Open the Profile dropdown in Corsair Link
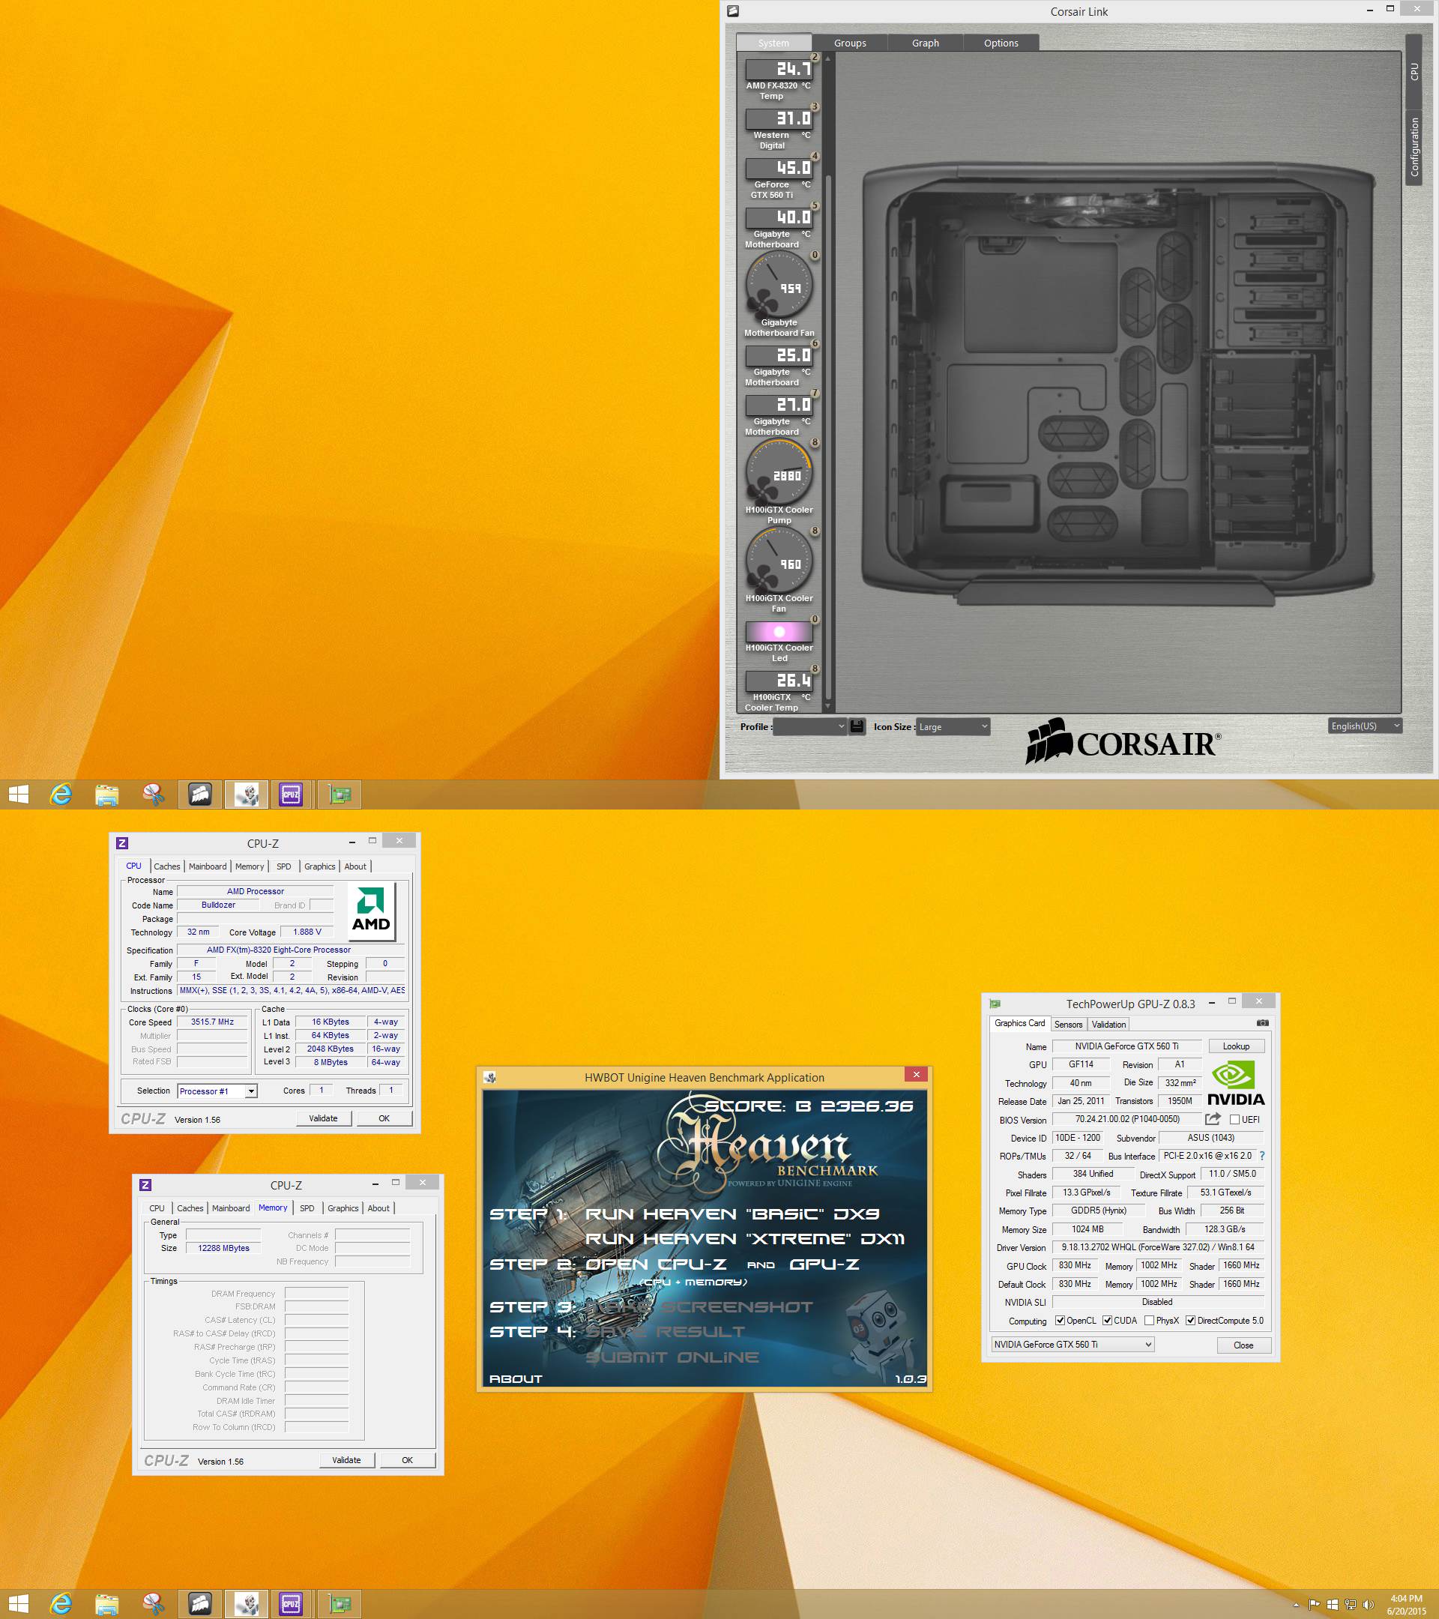 tap(809, 726)
